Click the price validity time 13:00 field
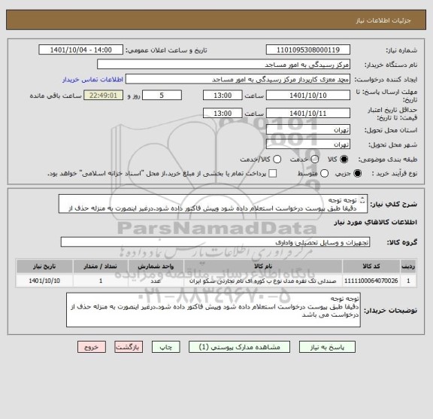 click(x=223, y=114)
